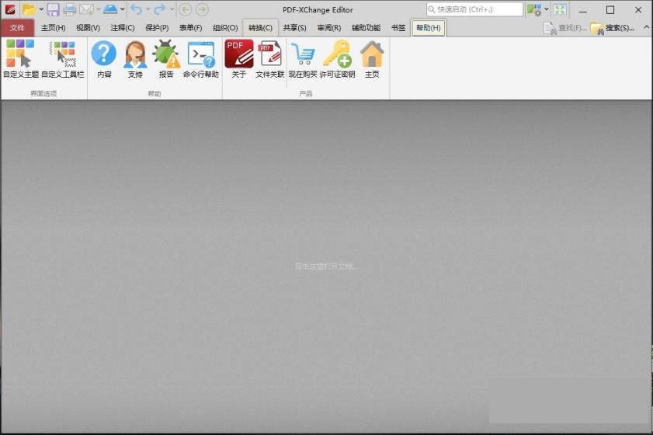Click the green back navigation arrow
Screen dimensions: 653x435
pos(186,9)
